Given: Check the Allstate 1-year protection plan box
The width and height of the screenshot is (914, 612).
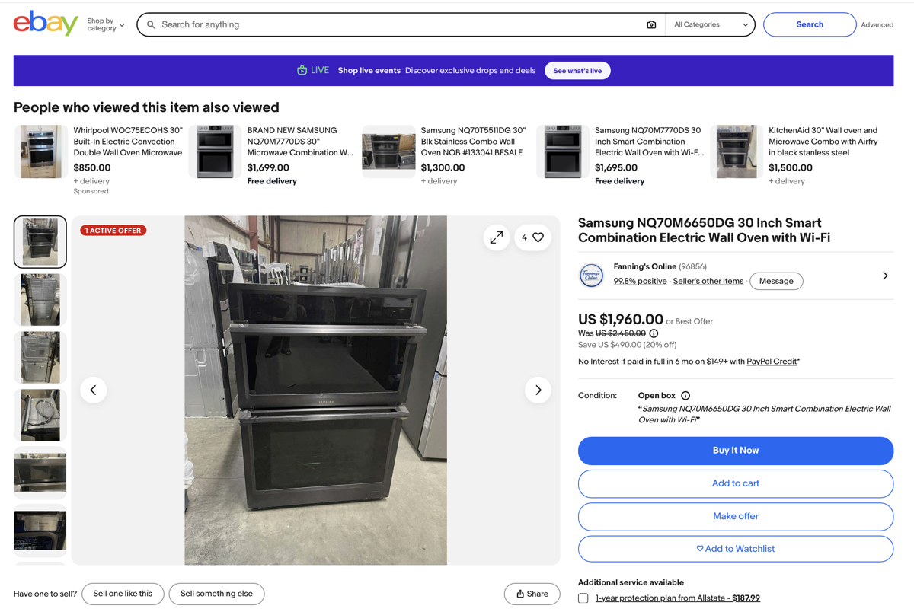Looking at the screenshot, I should [x=583, y=598].
